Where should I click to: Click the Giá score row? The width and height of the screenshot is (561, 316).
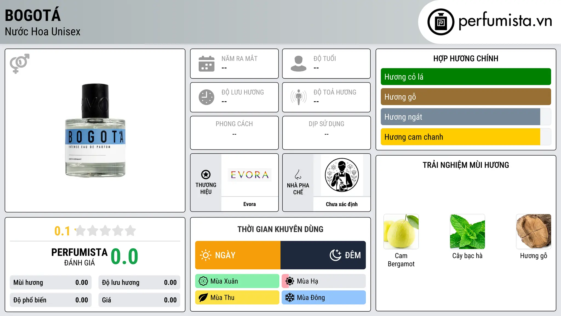pyautogui.click(x=139, y=300)
